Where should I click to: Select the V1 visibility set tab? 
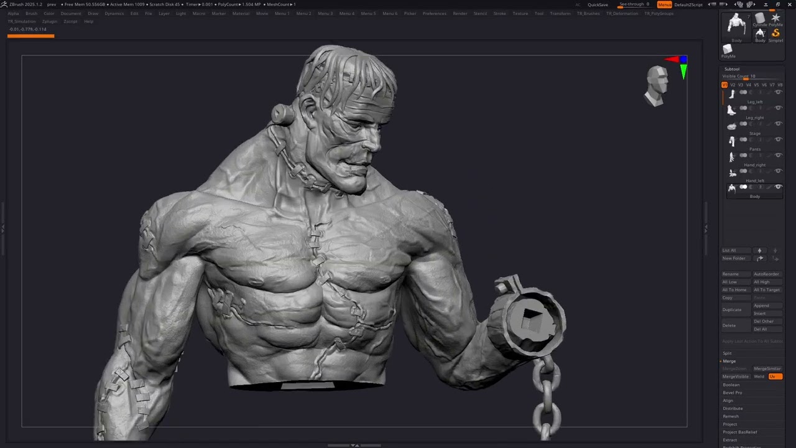pos(724,85)
